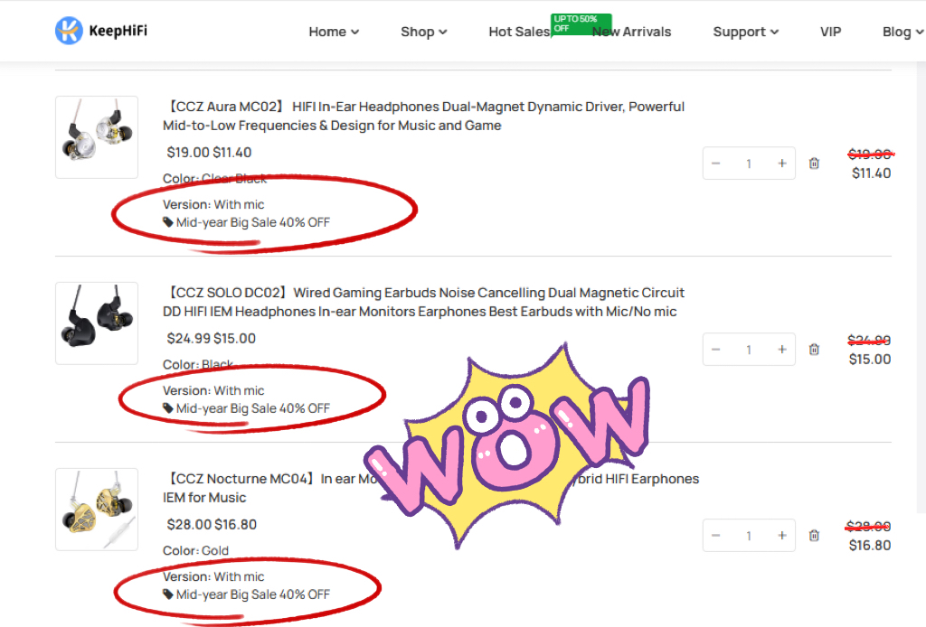Viewport: 926px width, 627px height.
Task: View the CCZ Aura MC02 product thumbnail
Action: tap(97, 137)
